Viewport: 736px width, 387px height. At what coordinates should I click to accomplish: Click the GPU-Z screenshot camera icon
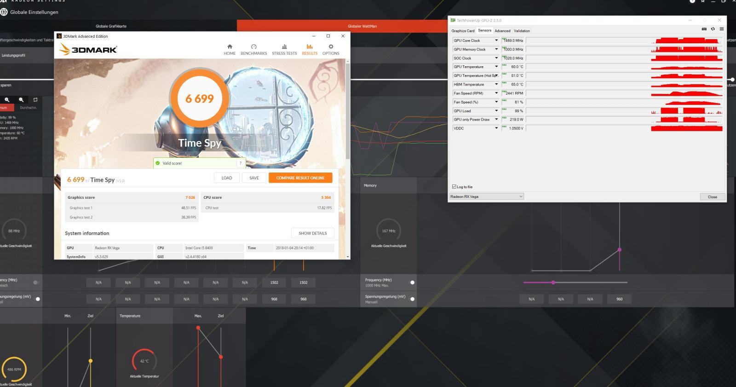pyautogui.click(x=704, y=29)
